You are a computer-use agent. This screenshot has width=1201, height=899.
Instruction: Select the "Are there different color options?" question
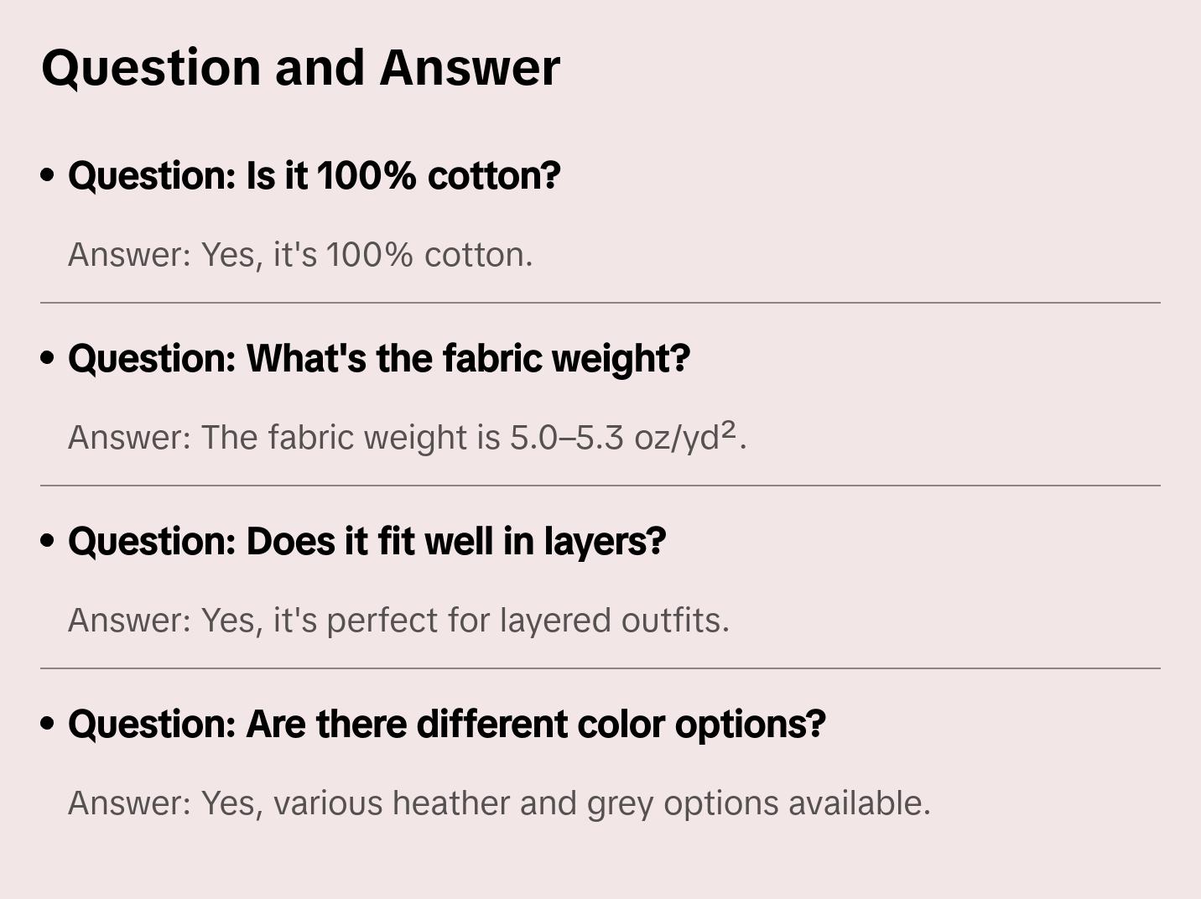click(446, 725)
